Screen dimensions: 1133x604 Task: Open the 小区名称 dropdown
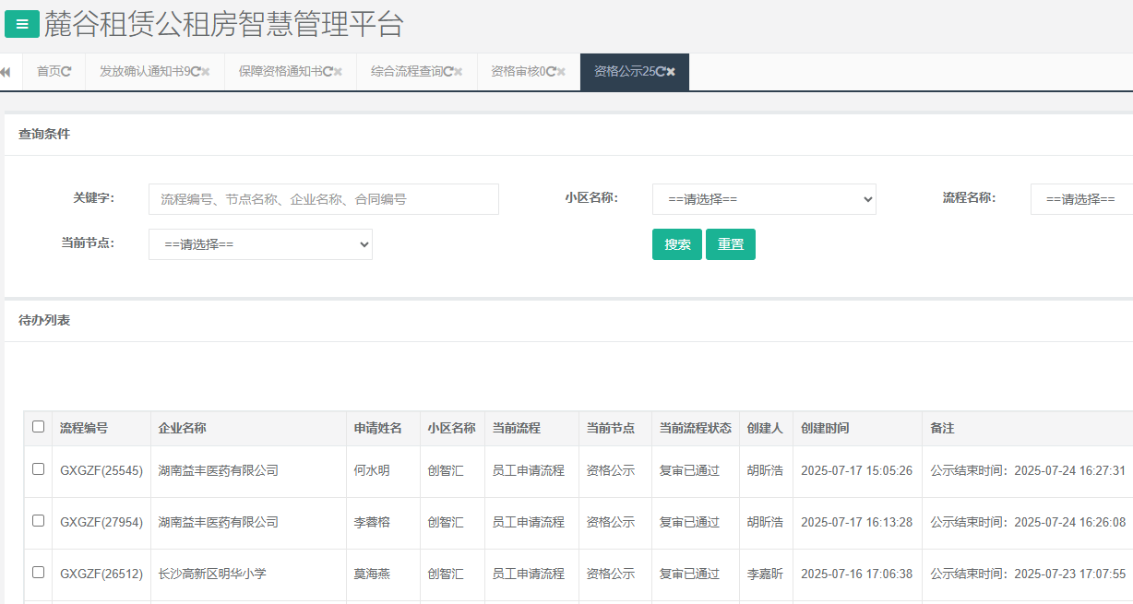pyautogui.click(x=764, y=199)
